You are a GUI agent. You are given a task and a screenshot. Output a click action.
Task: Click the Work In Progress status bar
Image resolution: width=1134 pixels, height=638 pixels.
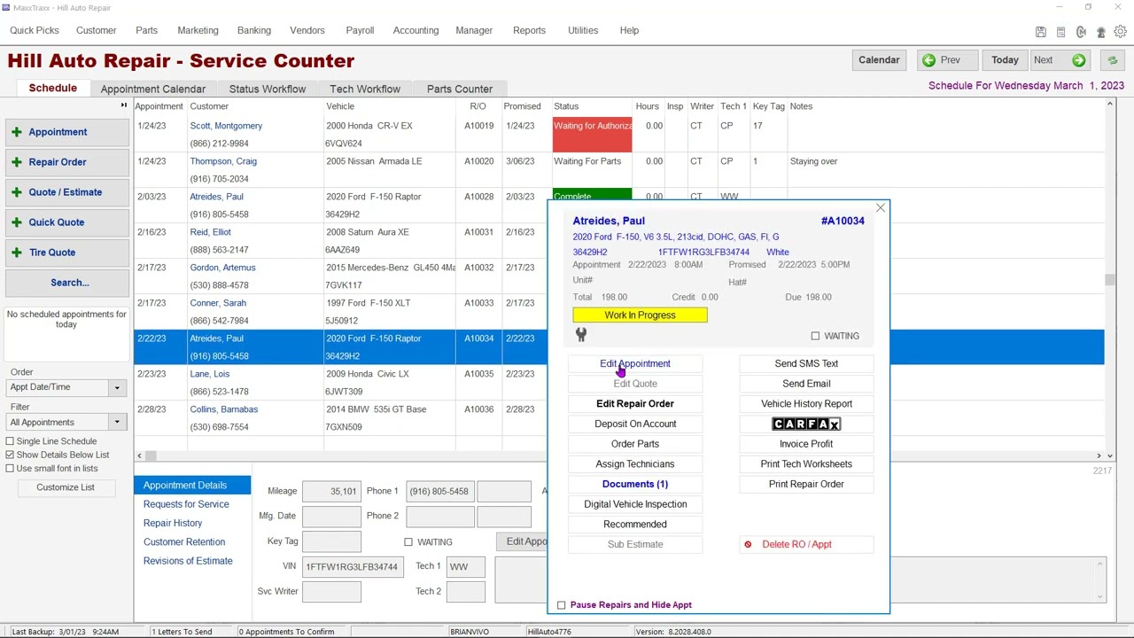640,315
